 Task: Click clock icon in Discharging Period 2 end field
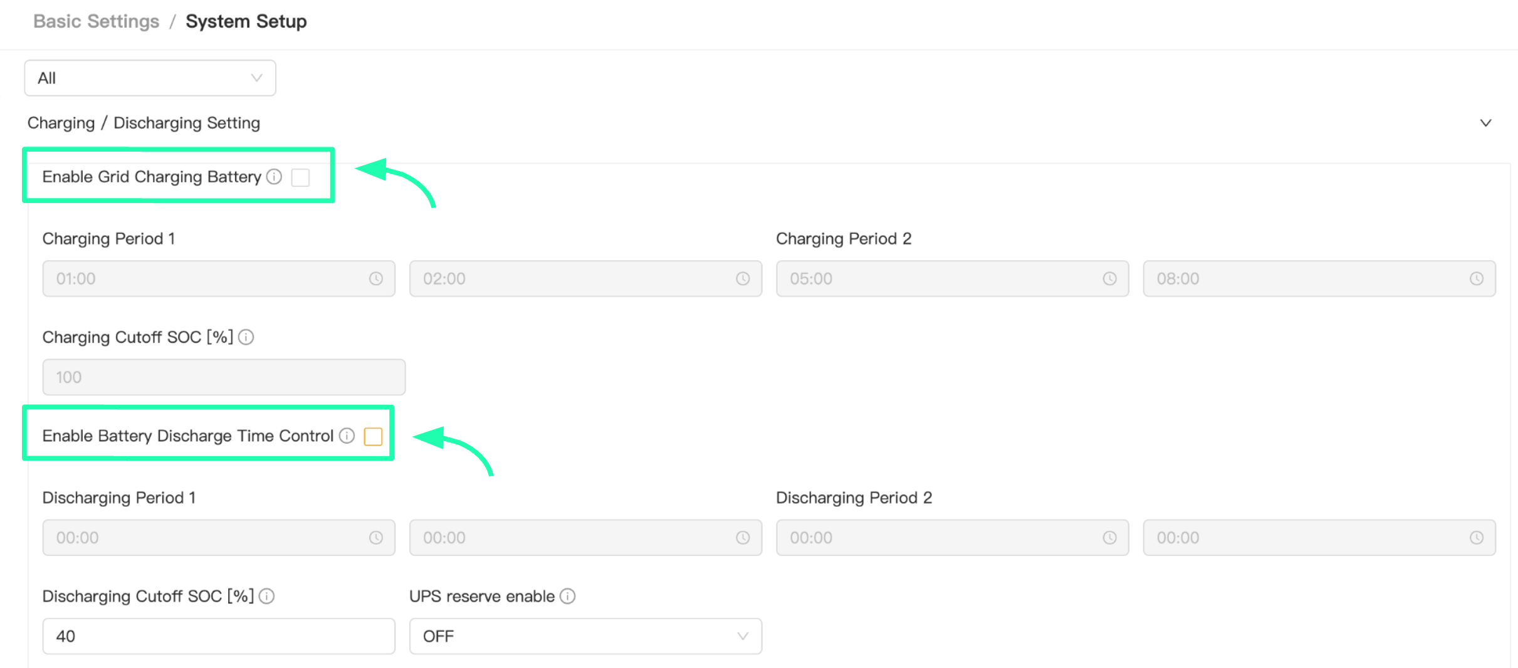[1477, 538]
